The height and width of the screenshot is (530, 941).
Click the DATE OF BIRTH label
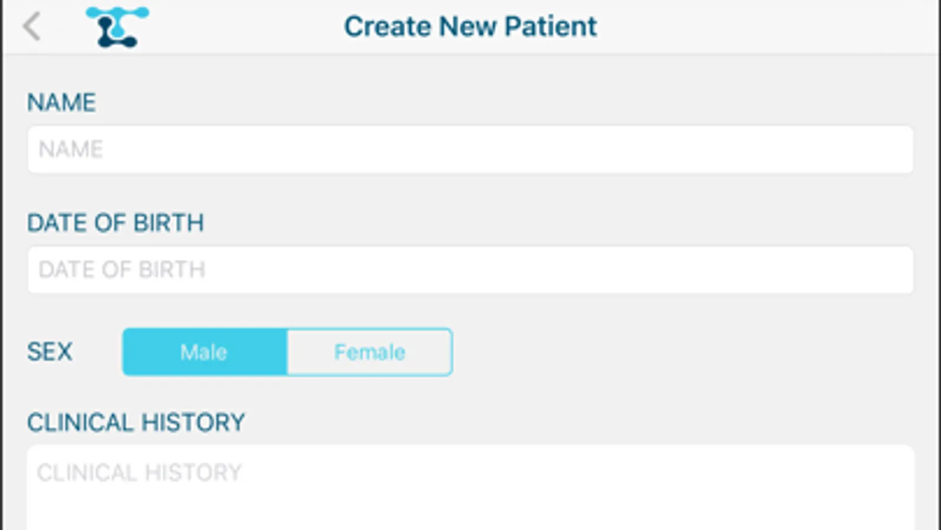point(115,223)
